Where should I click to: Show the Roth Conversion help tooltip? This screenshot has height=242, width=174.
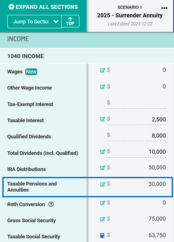[51, 204]
